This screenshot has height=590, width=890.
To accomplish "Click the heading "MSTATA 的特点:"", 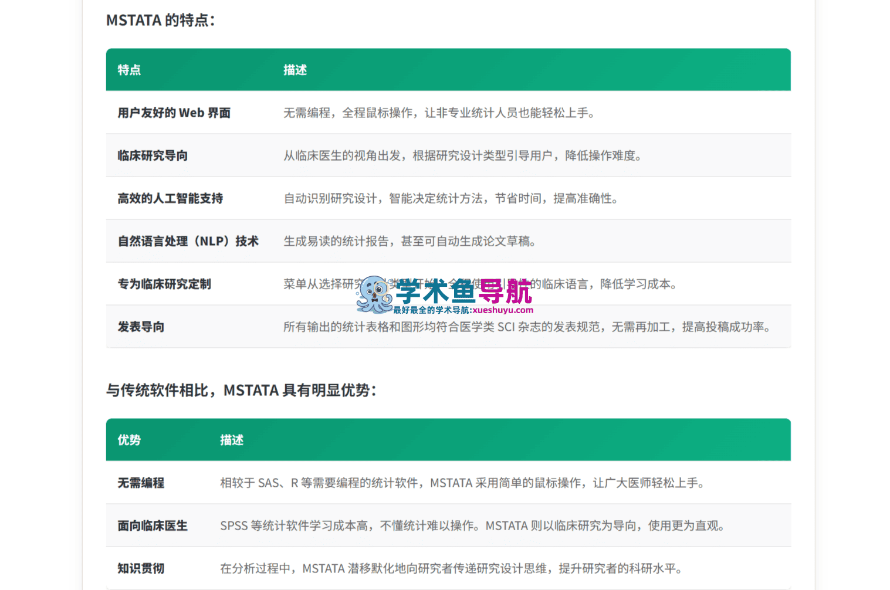I will [x=161, y=21].
